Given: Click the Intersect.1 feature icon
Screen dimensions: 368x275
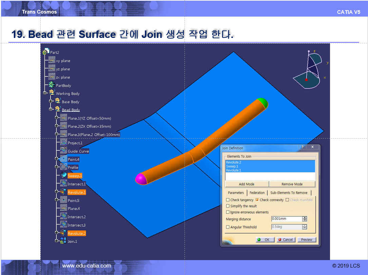Looking at the screenshot, I should pos(63,184).
